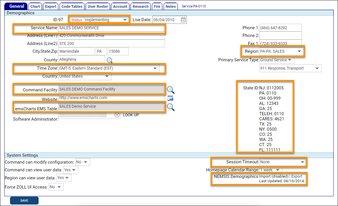Image resolution: width=338 pixels, height=206 pixels.
Task: Switch to the Code Tables tab
Action: 72,6
